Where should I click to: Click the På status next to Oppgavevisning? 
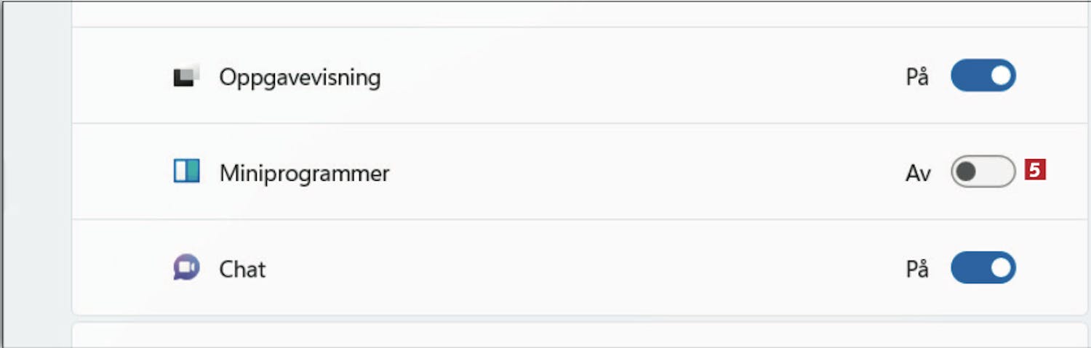pyautogui.click(x=917, y=76)
